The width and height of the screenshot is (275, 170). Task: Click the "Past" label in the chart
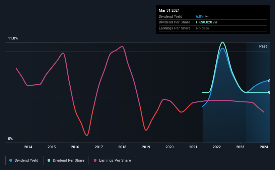tap(263, 46)
